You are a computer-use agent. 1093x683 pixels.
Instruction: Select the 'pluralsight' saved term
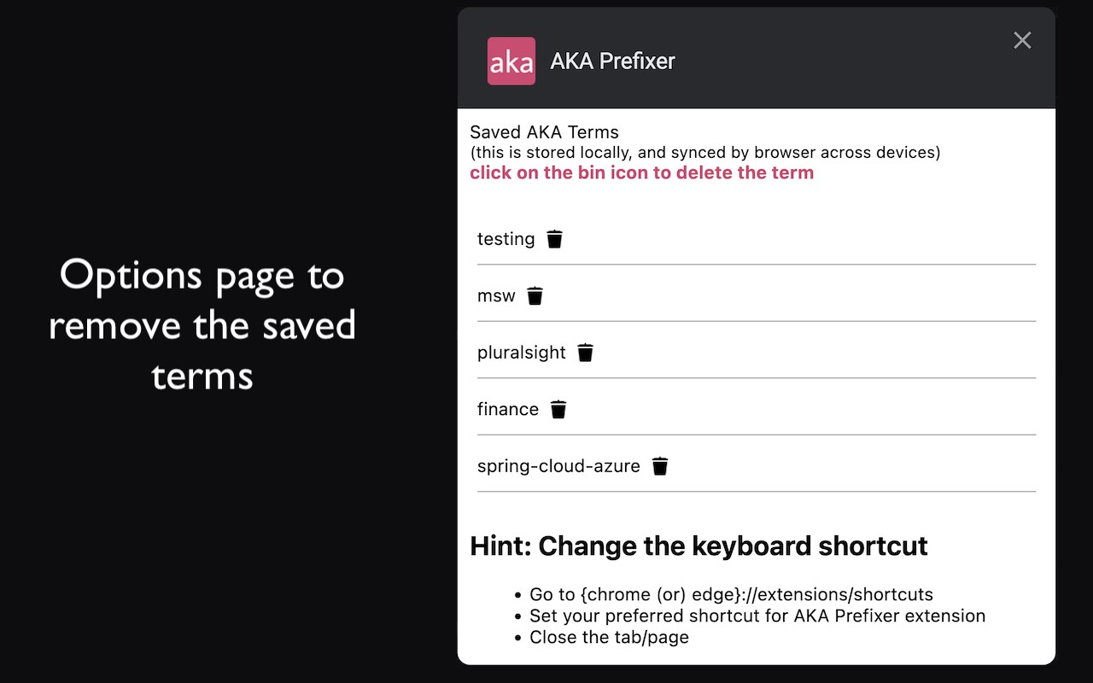click(522, 353)
